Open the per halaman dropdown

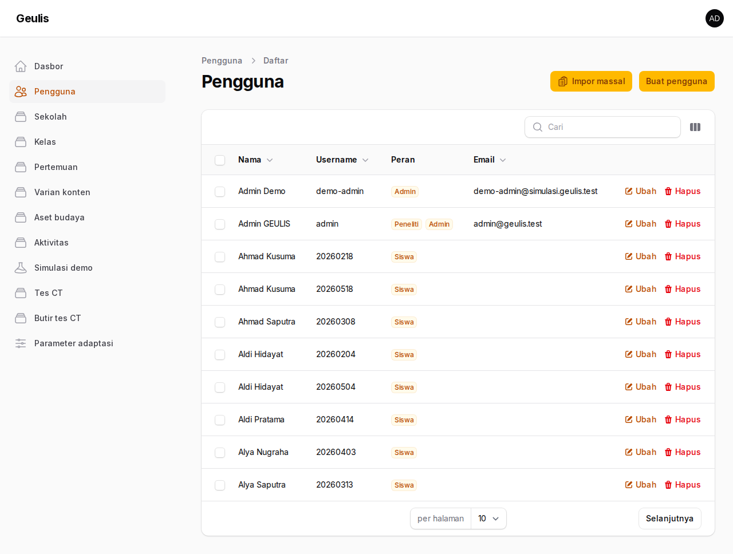point(488,519)
